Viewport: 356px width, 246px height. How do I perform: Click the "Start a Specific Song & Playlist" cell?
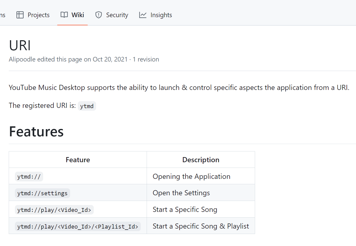coord(201,226)
